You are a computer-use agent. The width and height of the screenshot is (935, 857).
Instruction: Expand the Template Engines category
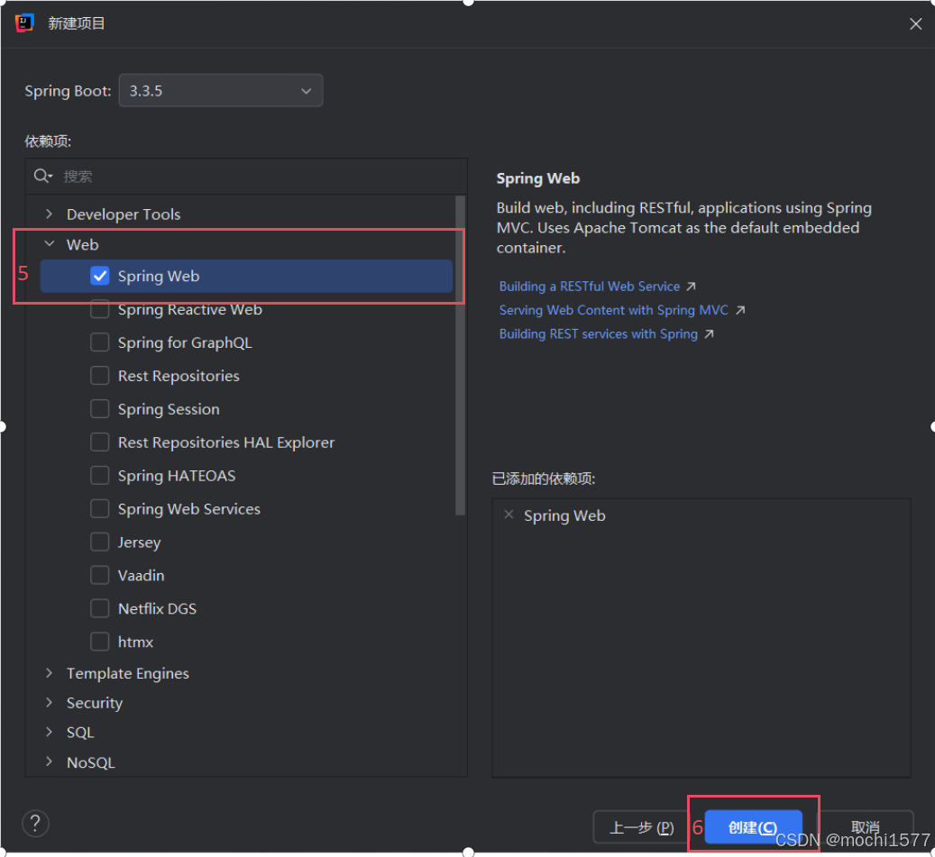[x=50, y=673]
